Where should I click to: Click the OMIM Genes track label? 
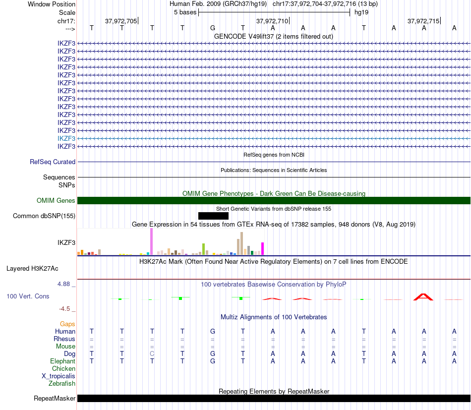(56, 200)
